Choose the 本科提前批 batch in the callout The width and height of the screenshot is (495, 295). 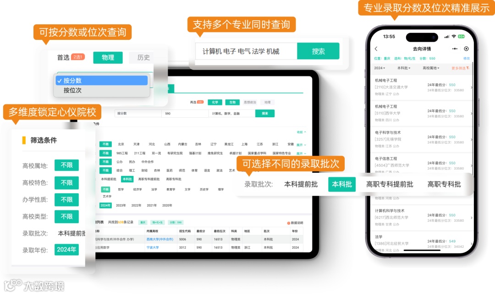pos(301,184)
